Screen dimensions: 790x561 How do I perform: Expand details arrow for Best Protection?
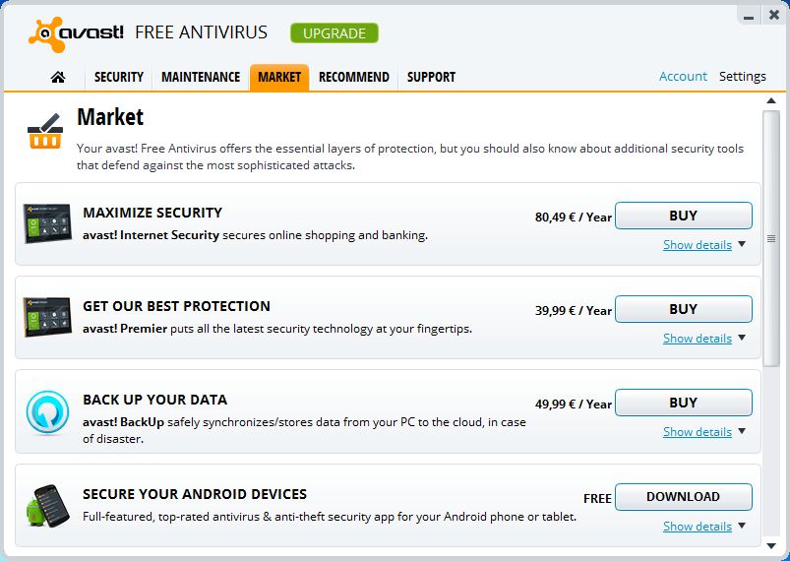coord(742,338)
